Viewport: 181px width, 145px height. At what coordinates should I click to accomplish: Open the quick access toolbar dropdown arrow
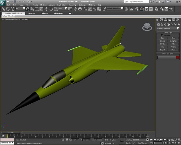31,1
